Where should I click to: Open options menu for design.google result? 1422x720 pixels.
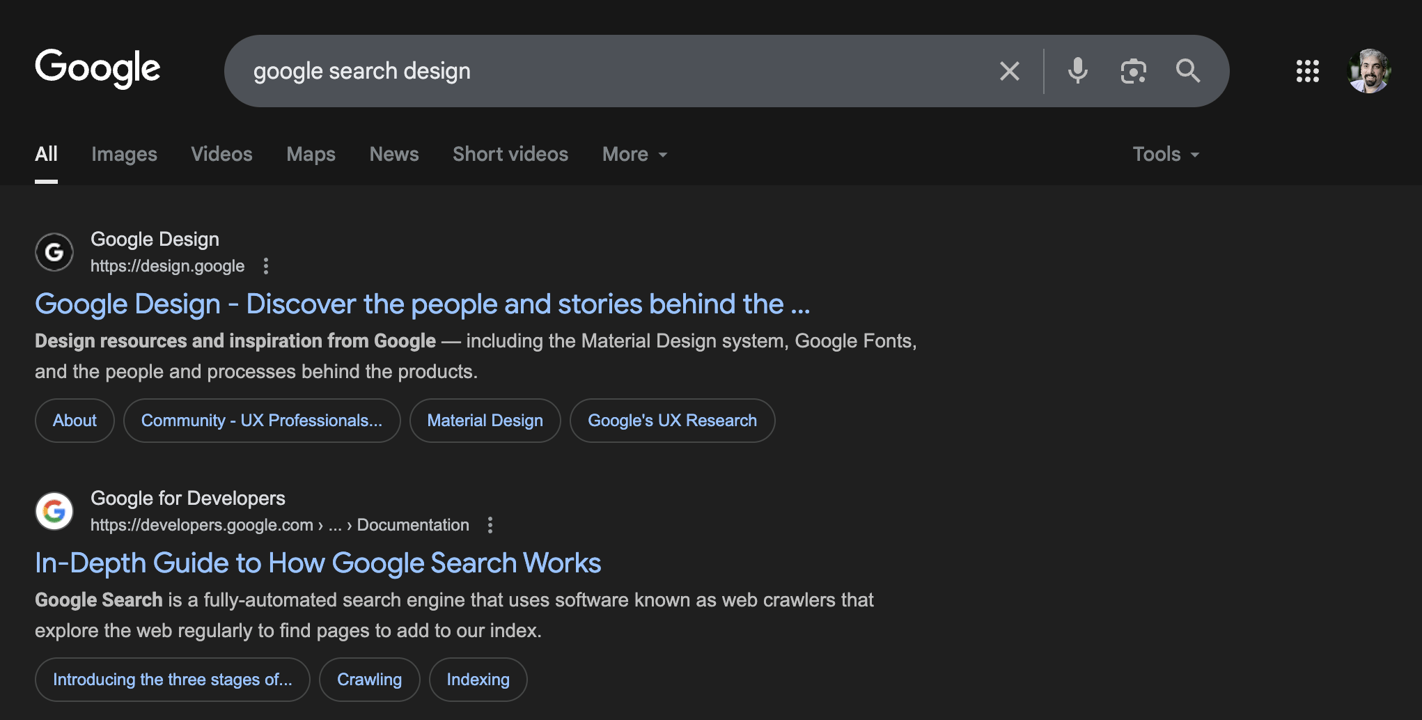click(265, 266)
